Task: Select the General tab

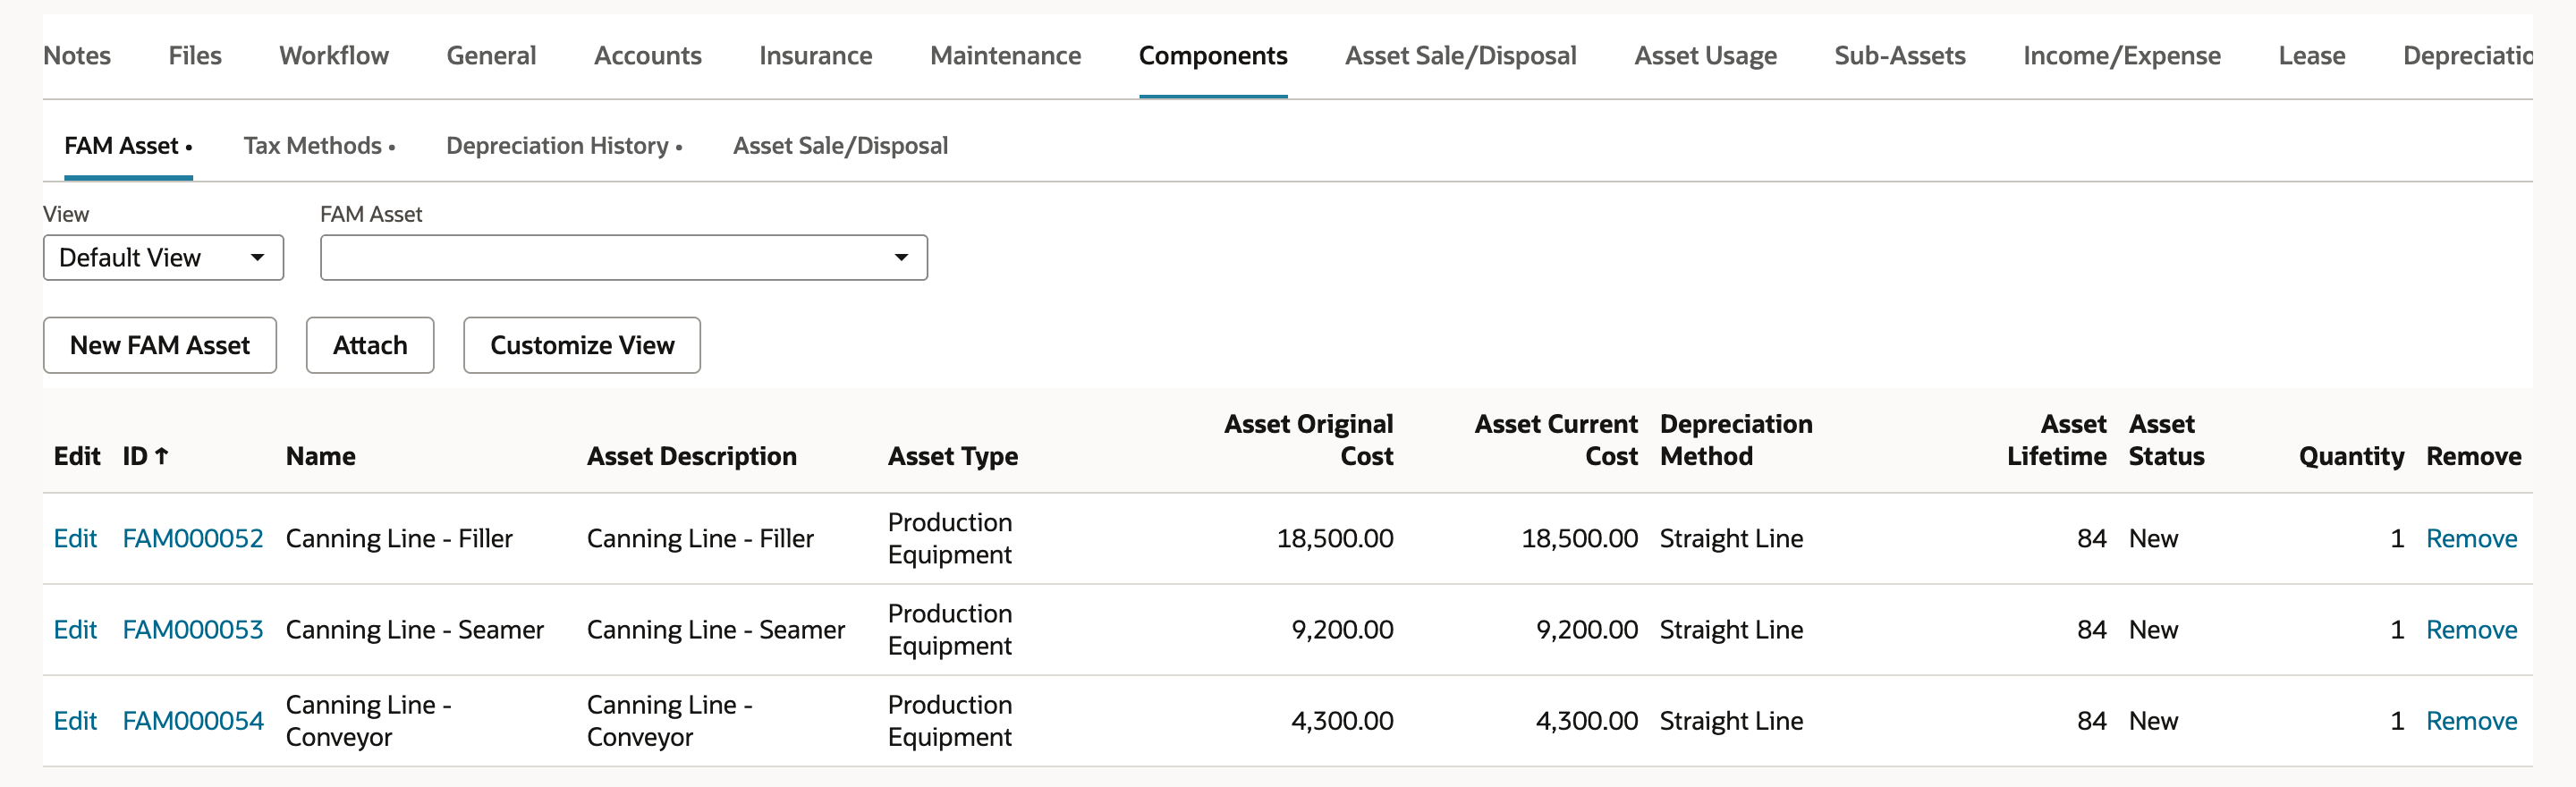Action: pos(491,56)
